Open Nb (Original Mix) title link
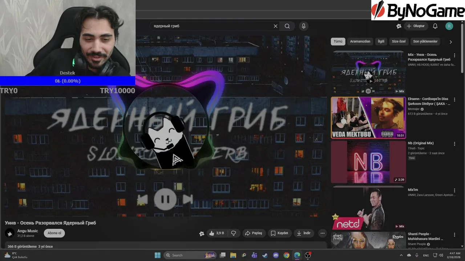The width and height of the screenshot is (465, 261). tap(421, 143)
